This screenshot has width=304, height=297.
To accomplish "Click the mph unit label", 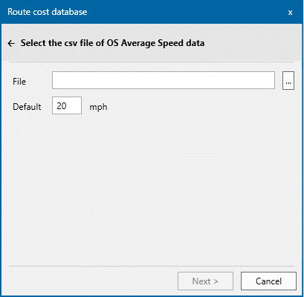I will point(98,107).
